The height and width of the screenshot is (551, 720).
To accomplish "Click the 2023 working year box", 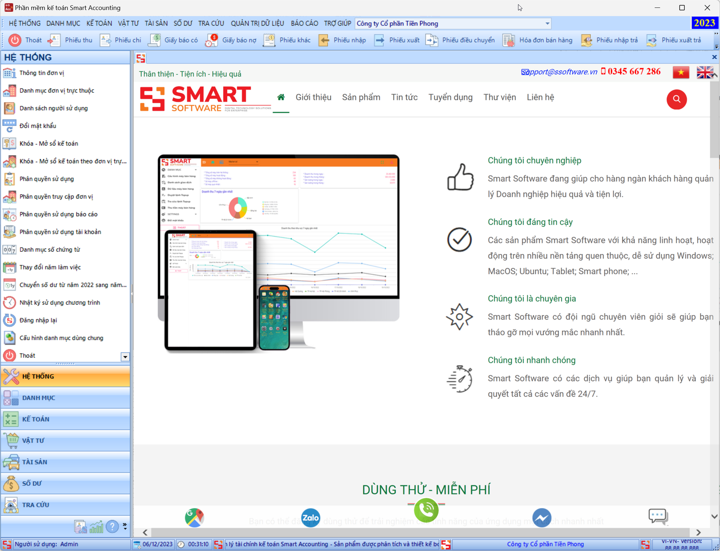I will pos(704,23).
